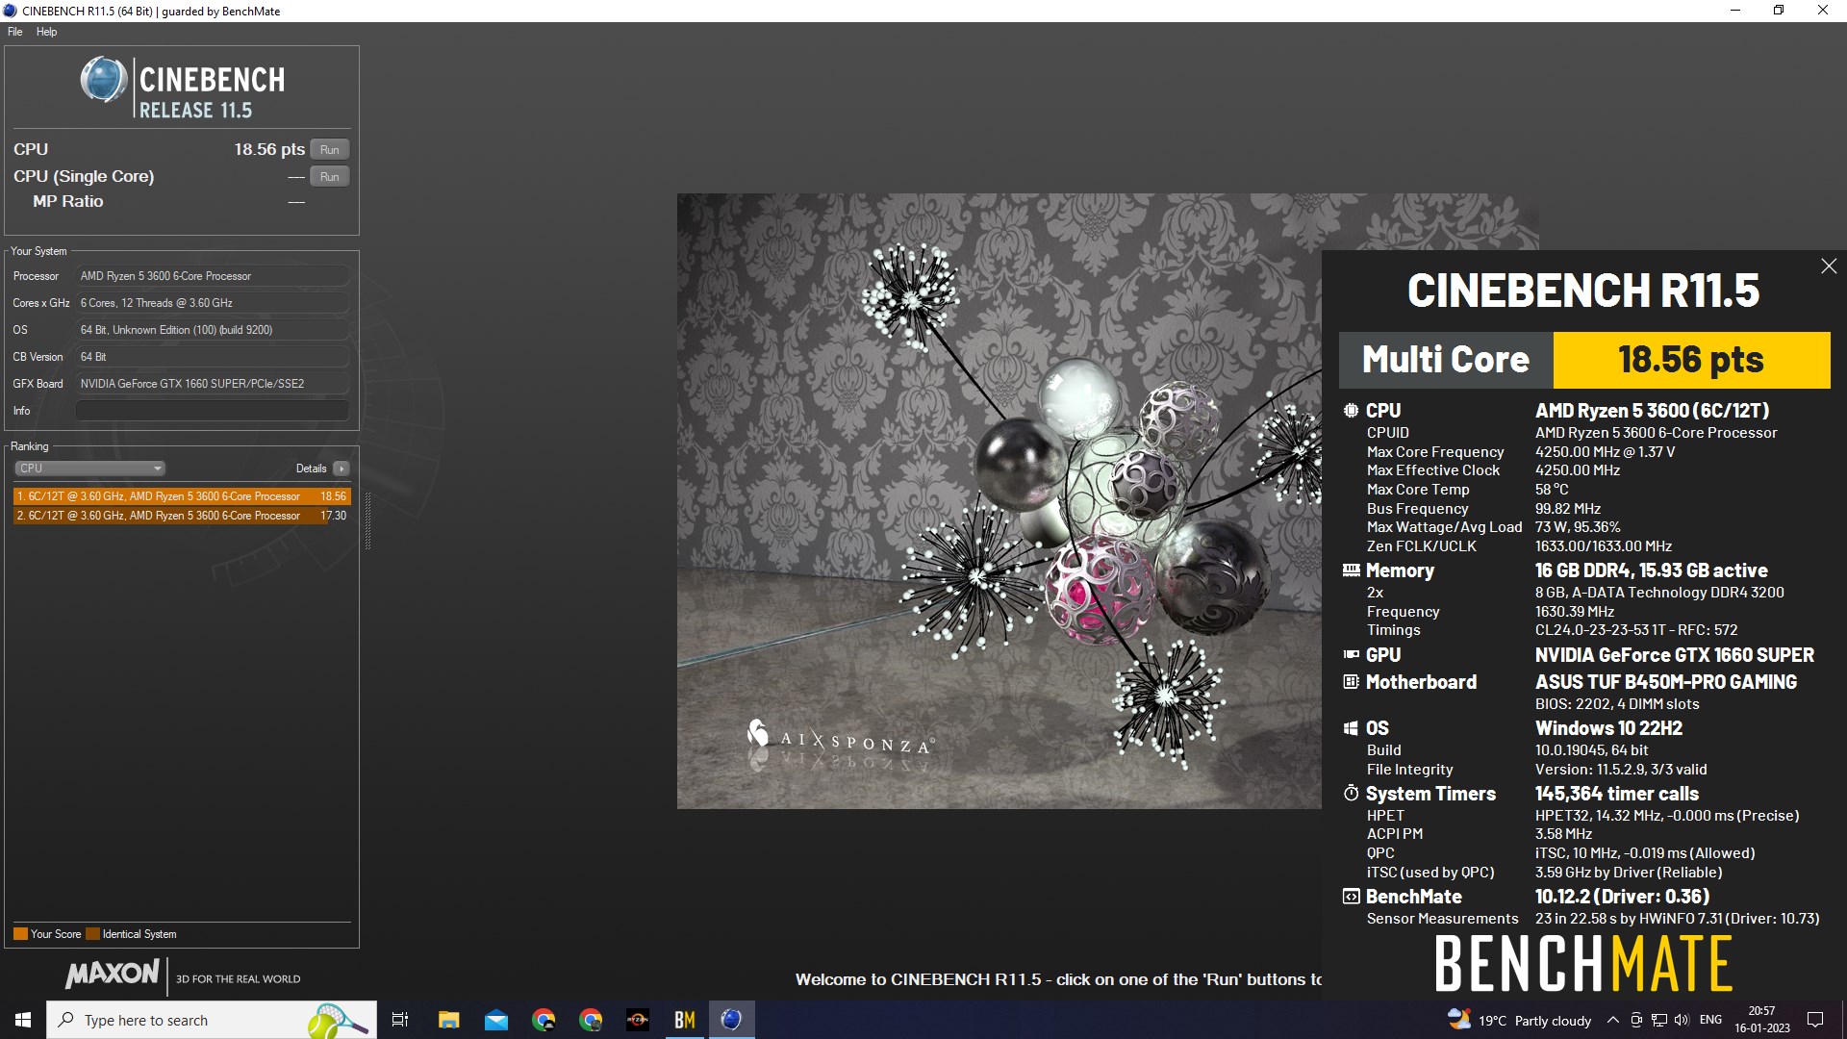
Task: Open File Explorer from taskbar
Action: [x=448, y=1020]
